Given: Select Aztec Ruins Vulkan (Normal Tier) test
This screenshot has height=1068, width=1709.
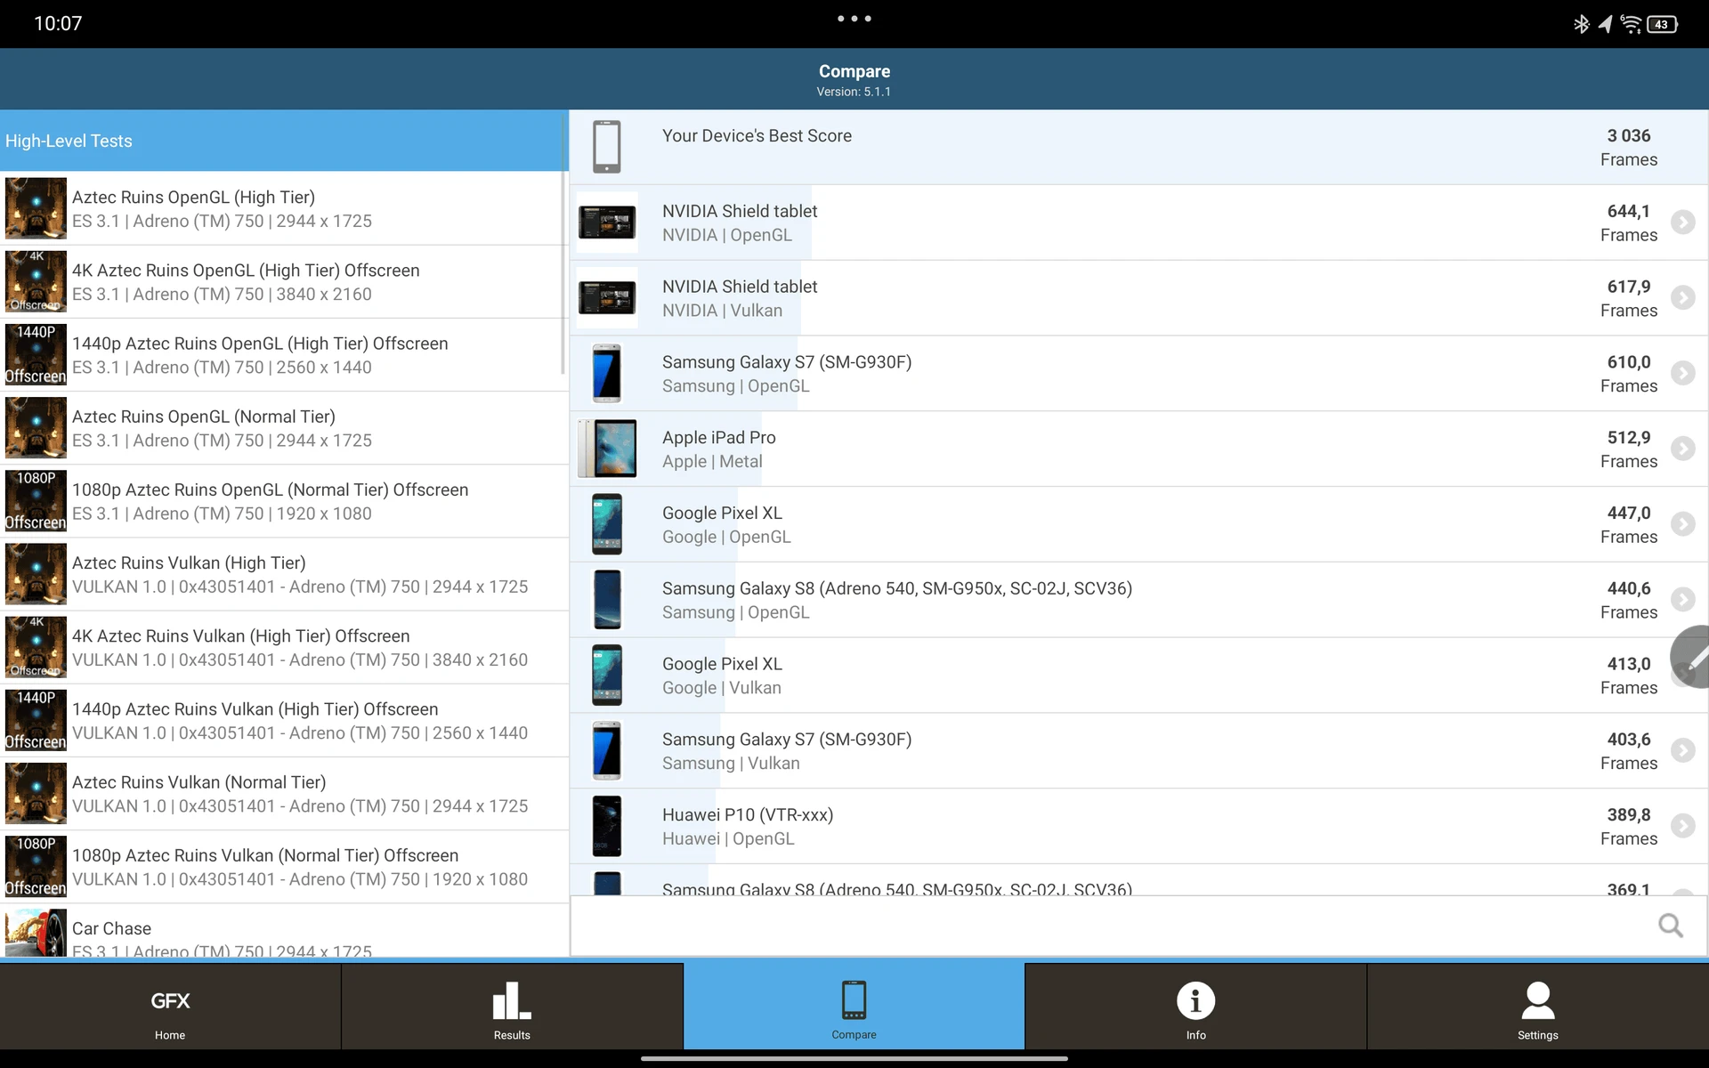Looking at the screenshot, I should click(x=284, y=794).
